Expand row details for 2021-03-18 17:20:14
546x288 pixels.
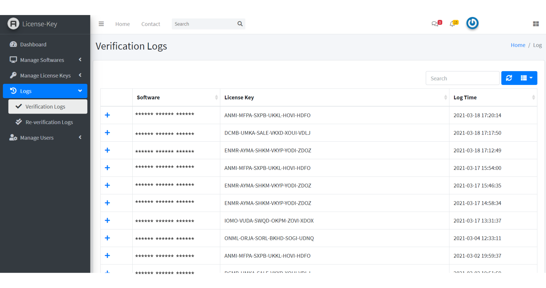point(107,115)
